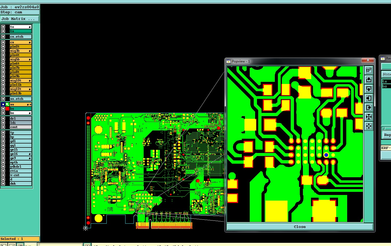Click the Selected : 1 status field
Image resolution: width=391 pixels, height=246 pixels.
coord(20,239)
